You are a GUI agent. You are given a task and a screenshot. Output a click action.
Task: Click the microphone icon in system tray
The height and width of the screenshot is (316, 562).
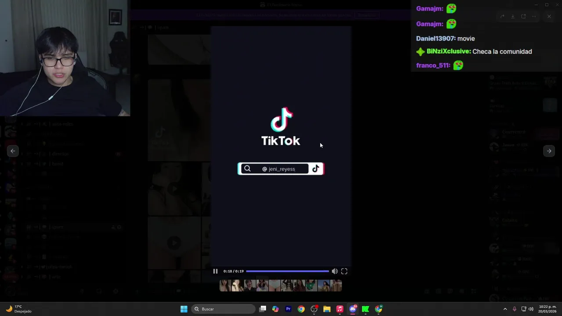click(x=515, y=309)
